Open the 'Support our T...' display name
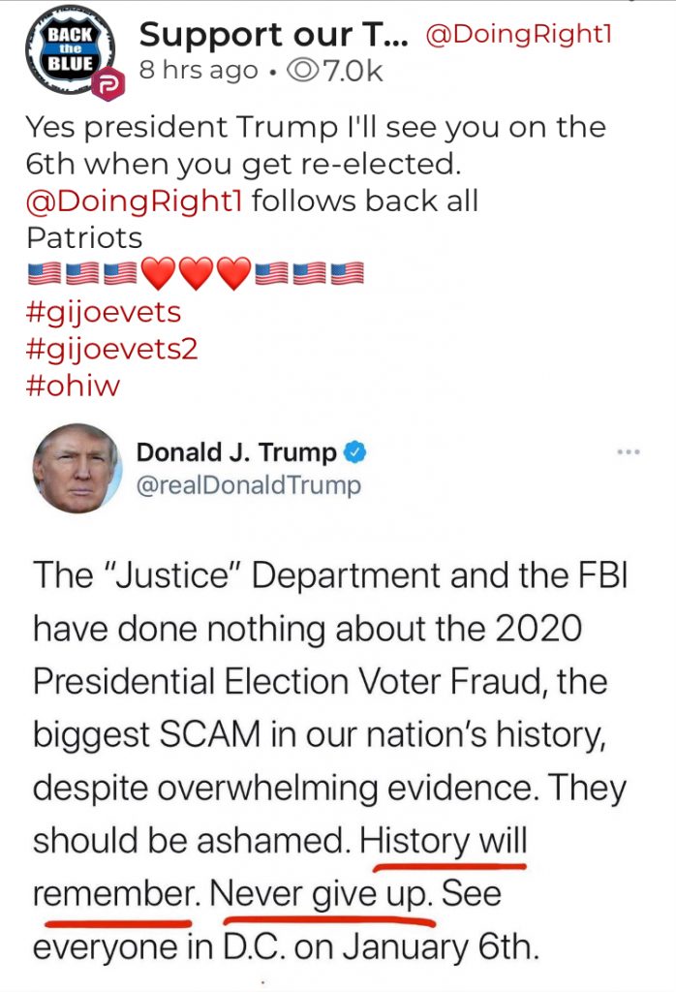This screenshot has width=676, height=992. (273, 37)
